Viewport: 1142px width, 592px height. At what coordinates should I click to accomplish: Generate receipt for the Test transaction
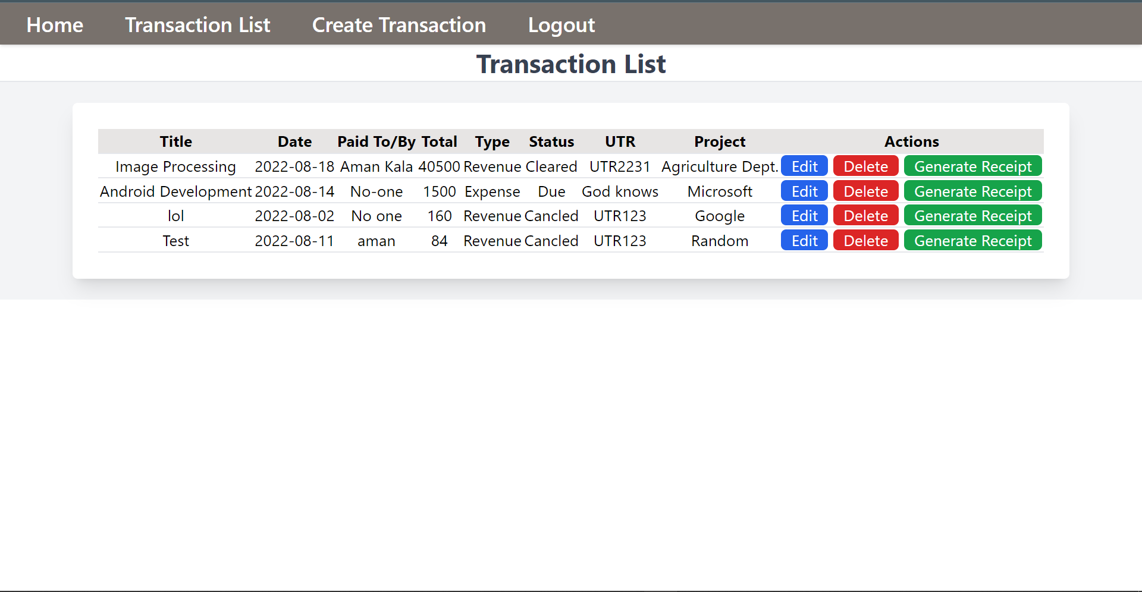(x=972, y=240)
